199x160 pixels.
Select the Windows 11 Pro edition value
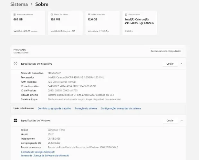pos(56,130)
